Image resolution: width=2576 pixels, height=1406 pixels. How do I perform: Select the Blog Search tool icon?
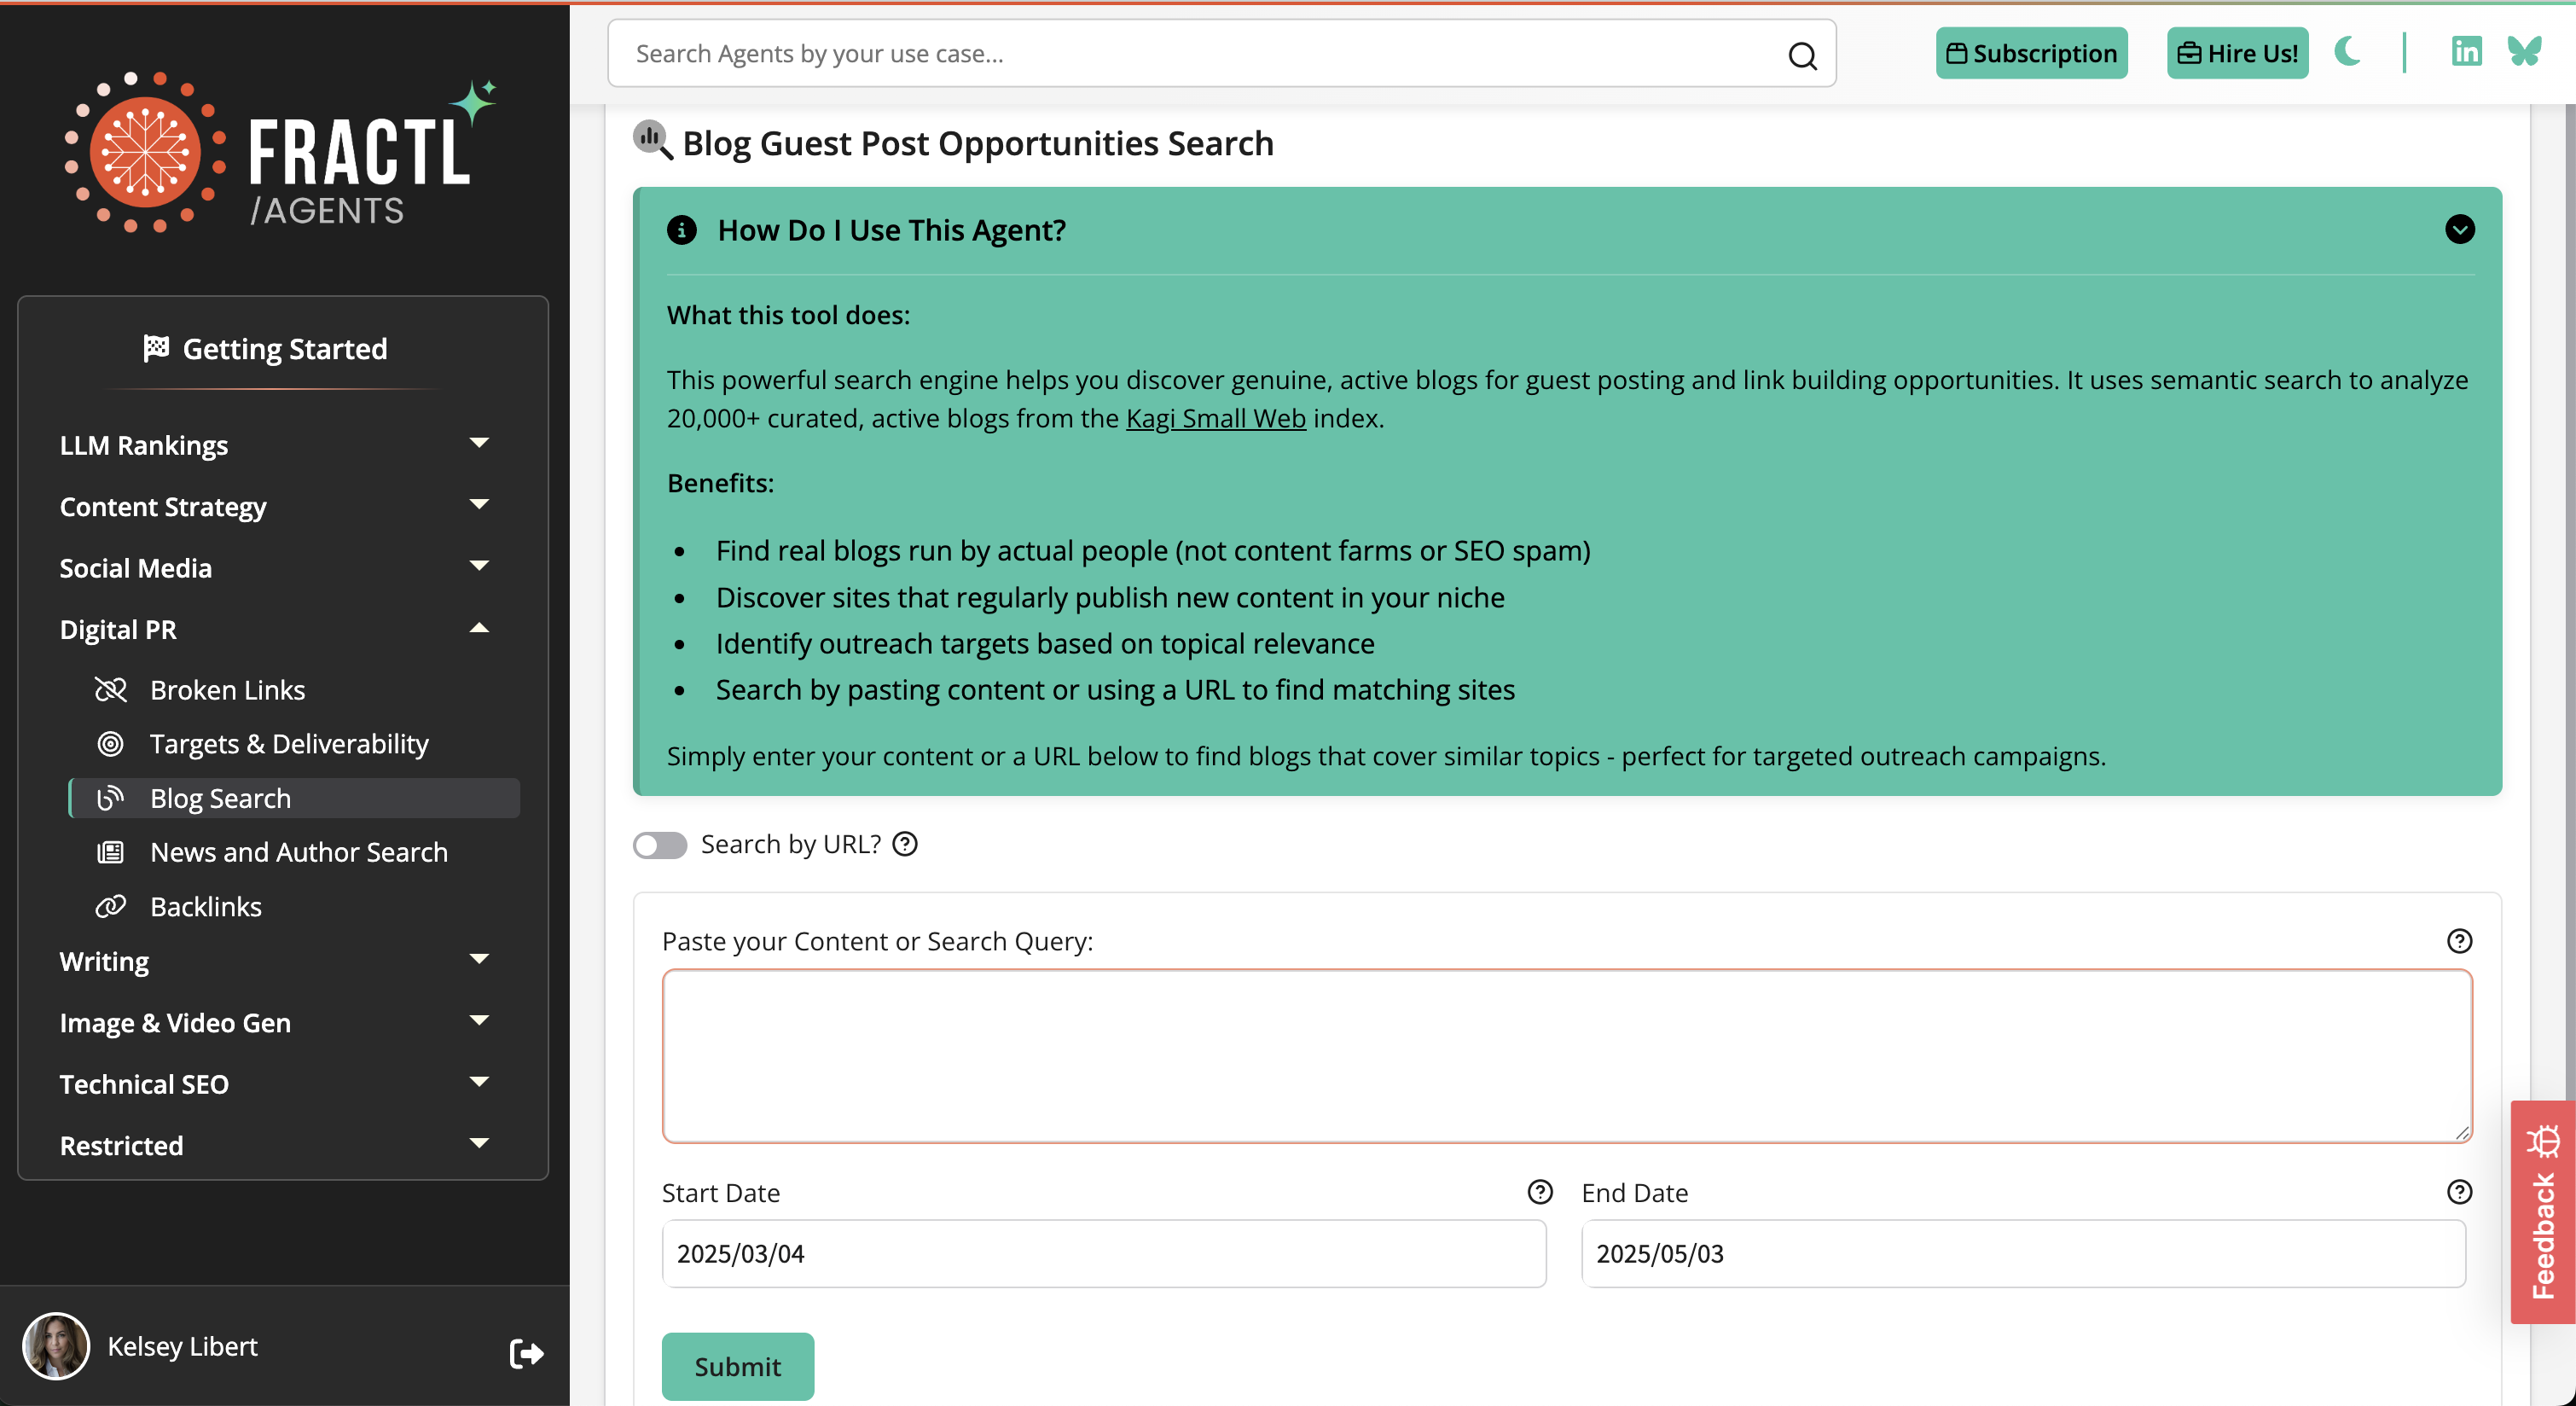point(112,798)
